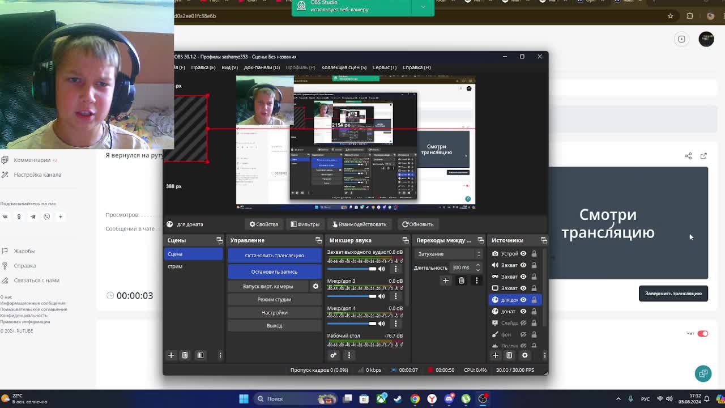Open source properties gear in Sources dock
Viewport: 725px width, 408px height.
click(524, 355)
